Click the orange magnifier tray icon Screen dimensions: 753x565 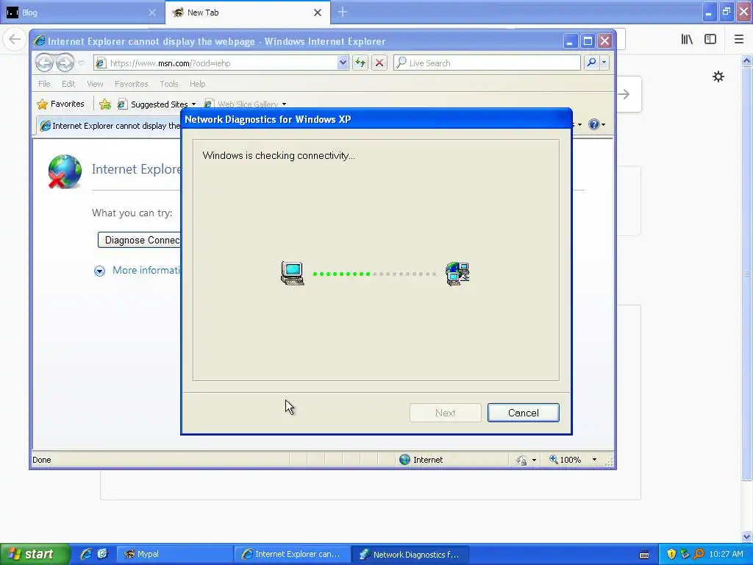click(x=699, y=554)
